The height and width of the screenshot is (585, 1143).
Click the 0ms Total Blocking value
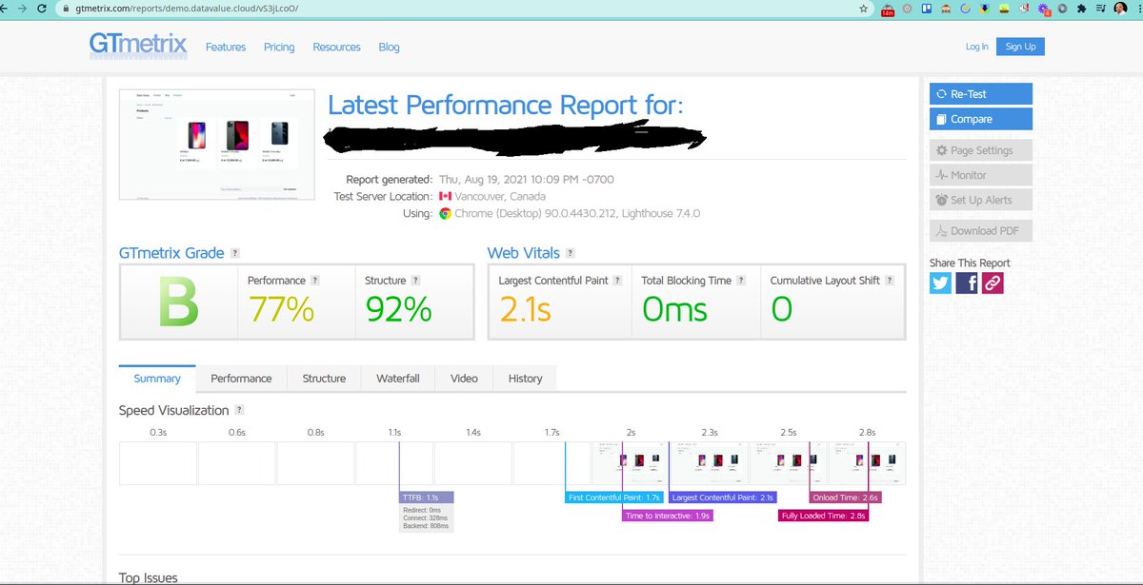[x=674, y=309]
